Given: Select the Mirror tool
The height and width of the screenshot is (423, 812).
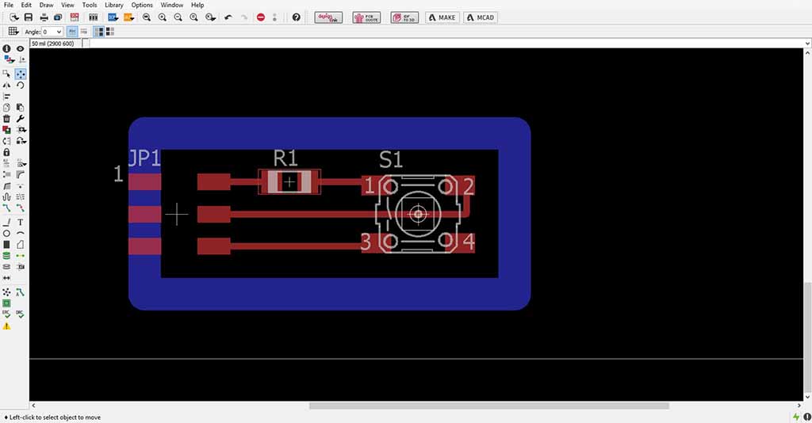Looking at the screenshot, I should tap(6, 86).
